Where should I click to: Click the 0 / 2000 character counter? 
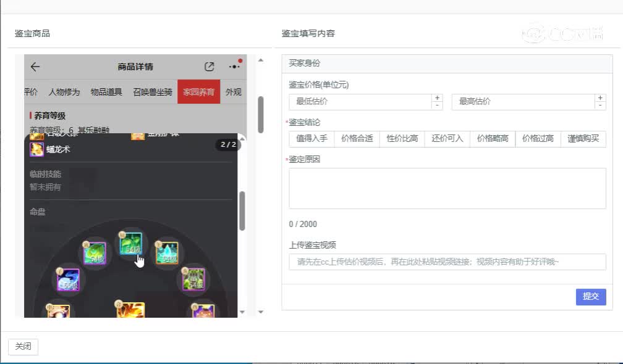[303, 225]
